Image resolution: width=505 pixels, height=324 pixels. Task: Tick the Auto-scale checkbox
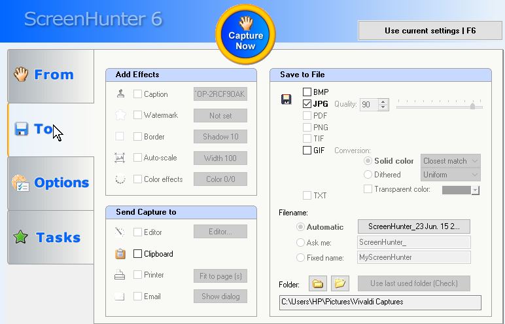tap(137, 158)
